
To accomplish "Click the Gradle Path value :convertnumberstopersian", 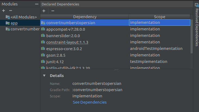I will (x=97, y=90).
